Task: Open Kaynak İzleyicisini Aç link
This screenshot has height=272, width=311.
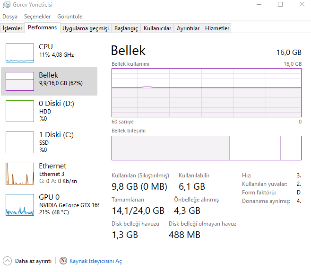Action: (x=95, y=261)
